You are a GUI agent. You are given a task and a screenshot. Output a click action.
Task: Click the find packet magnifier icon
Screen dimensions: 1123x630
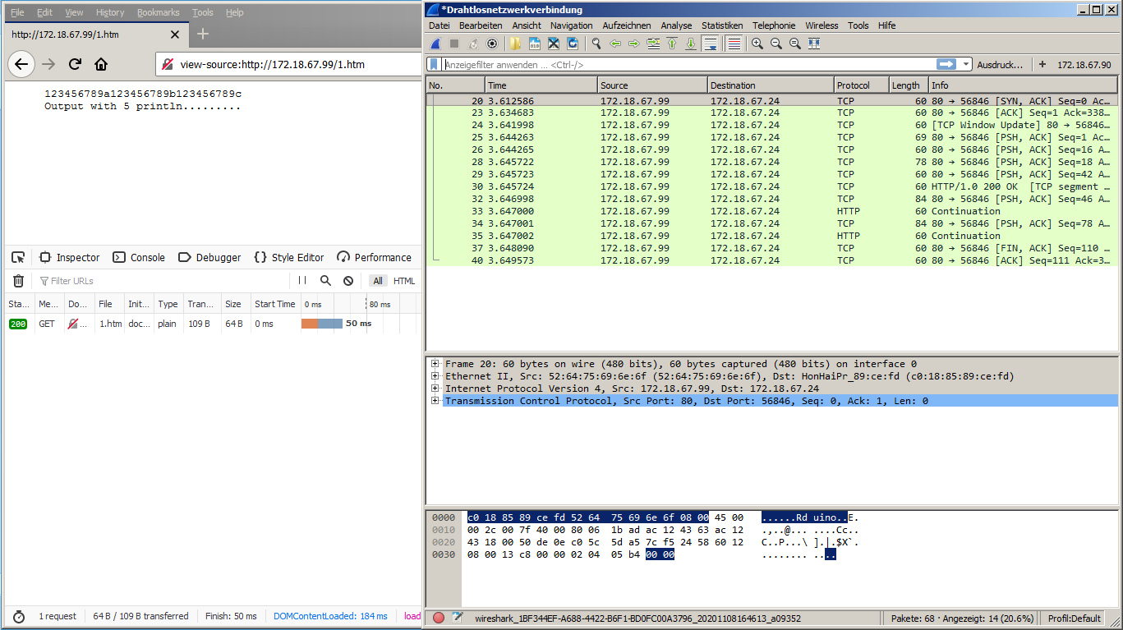(x=596, y=44)
